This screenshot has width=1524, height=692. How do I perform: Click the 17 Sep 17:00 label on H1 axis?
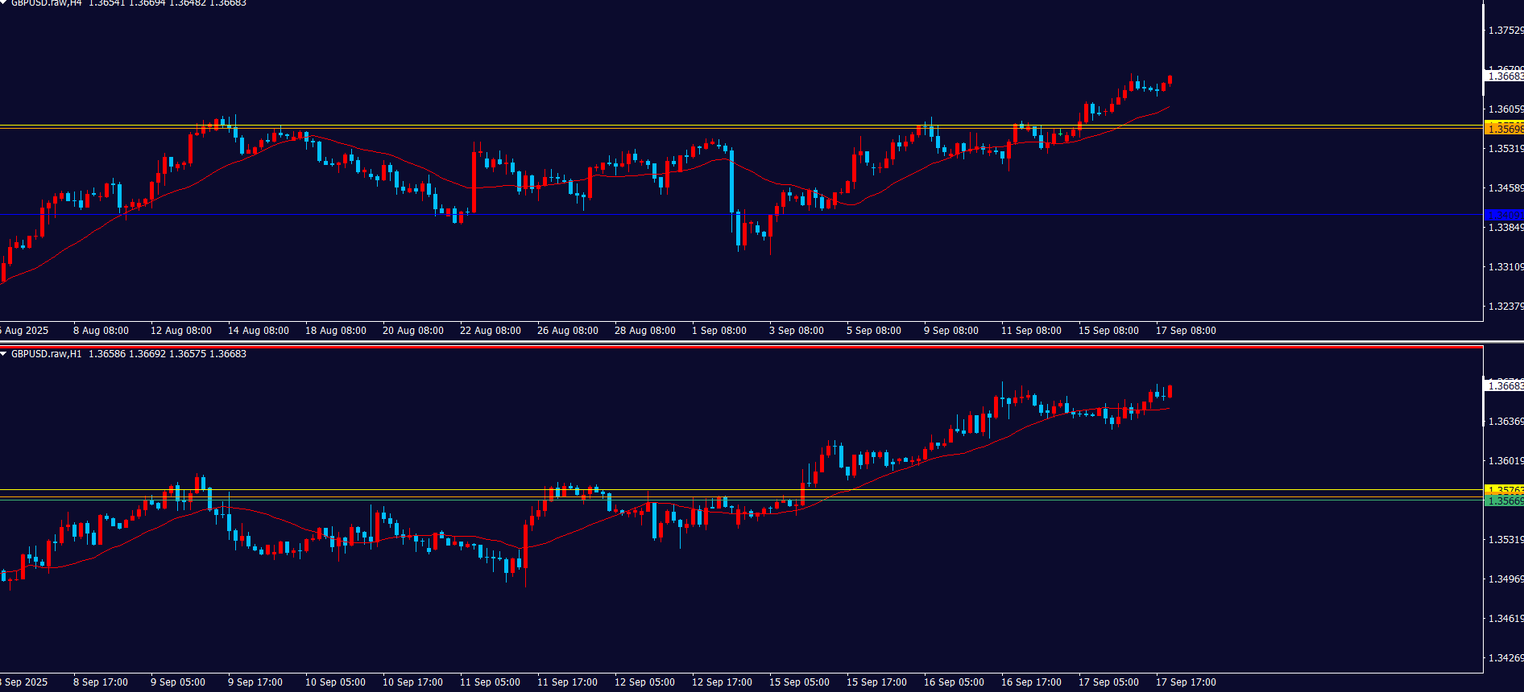tap(1186, 682)
